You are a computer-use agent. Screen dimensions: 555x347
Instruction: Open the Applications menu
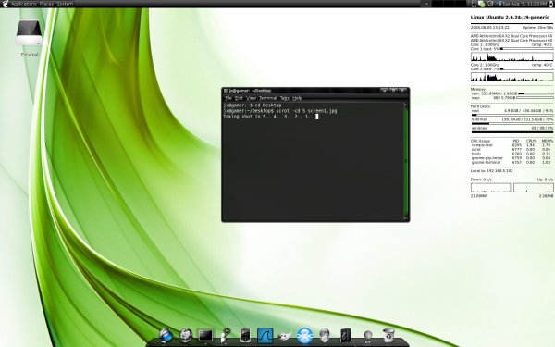coord(24,4)
